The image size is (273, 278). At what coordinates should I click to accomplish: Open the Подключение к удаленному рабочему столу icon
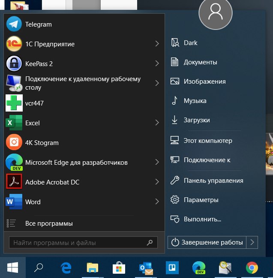coord(14,83)
